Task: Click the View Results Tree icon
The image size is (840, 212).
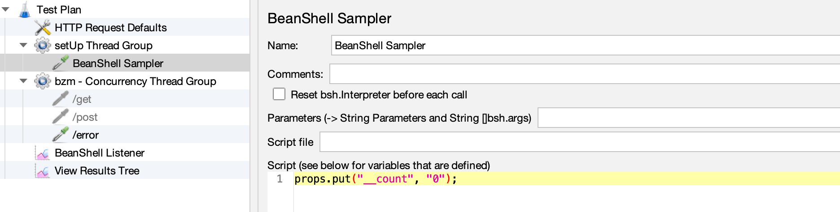Action: (43, 171)
